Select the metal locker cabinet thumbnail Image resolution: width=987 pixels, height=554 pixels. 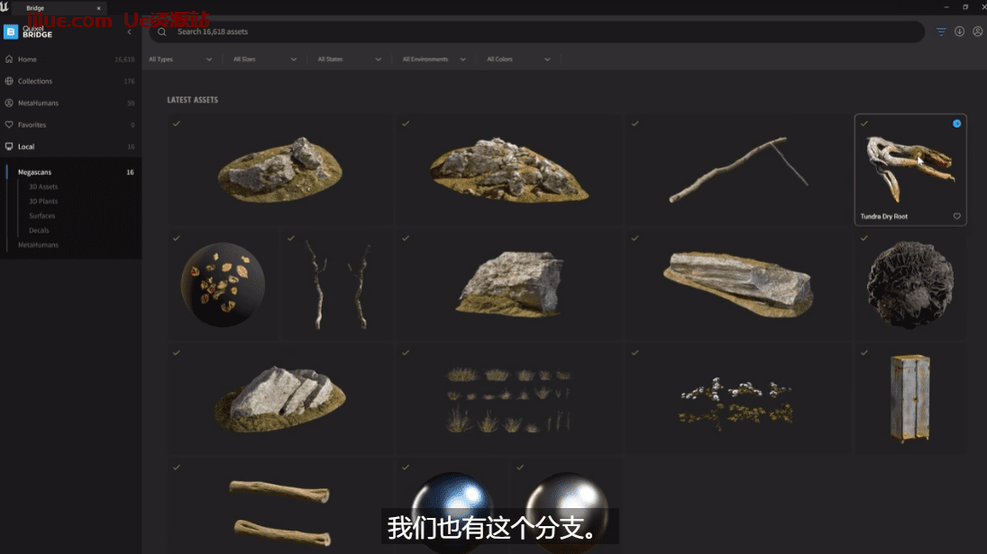[x=909, y=397]
